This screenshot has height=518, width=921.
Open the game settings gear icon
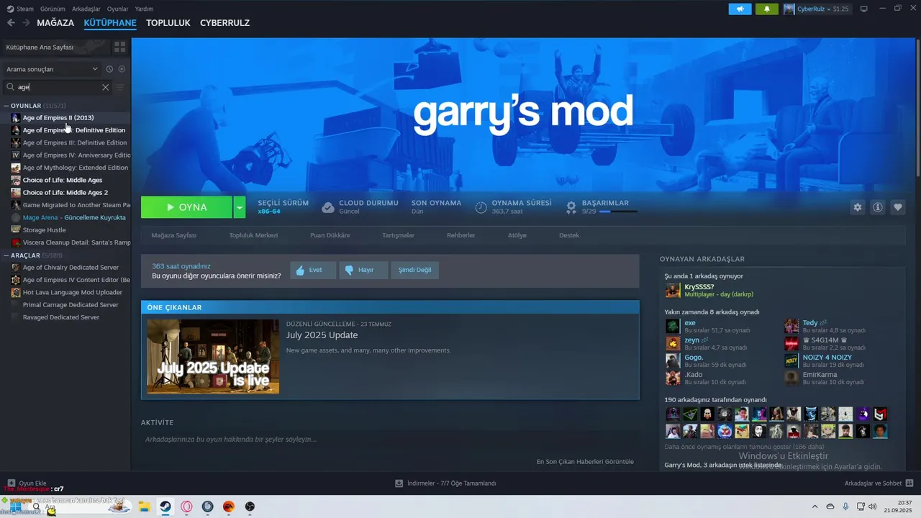[x=857, y=207]
